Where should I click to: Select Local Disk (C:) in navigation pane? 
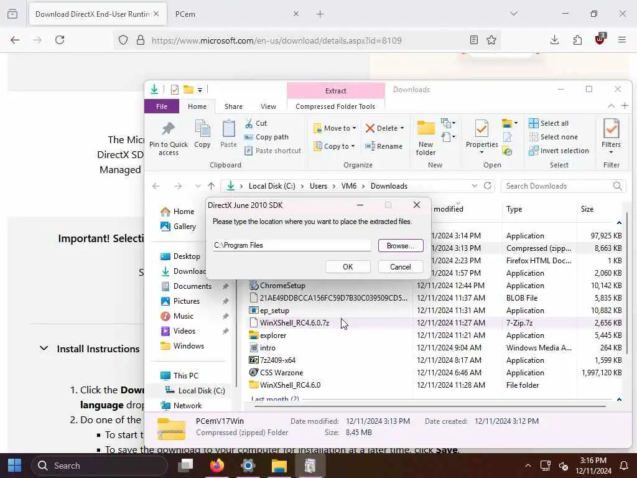(196, 391)
